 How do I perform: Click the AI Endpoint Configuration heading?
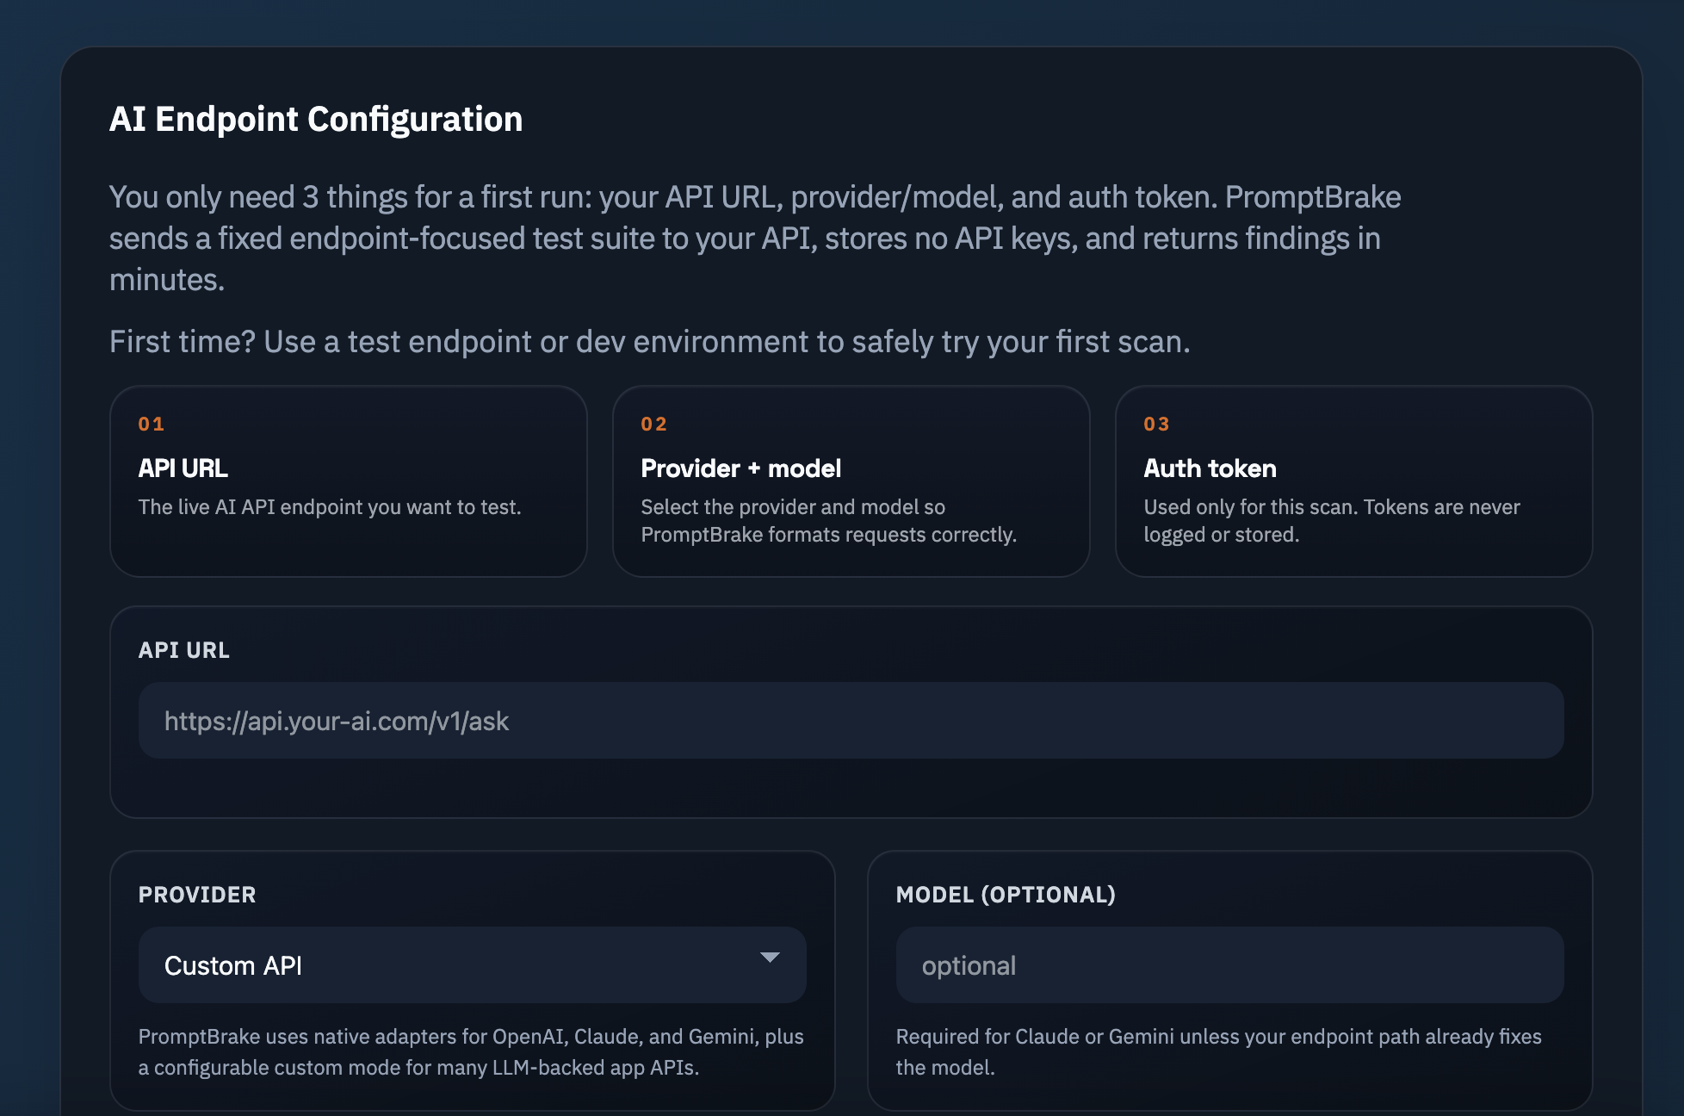pyautogui.click(x=316, y=119)
